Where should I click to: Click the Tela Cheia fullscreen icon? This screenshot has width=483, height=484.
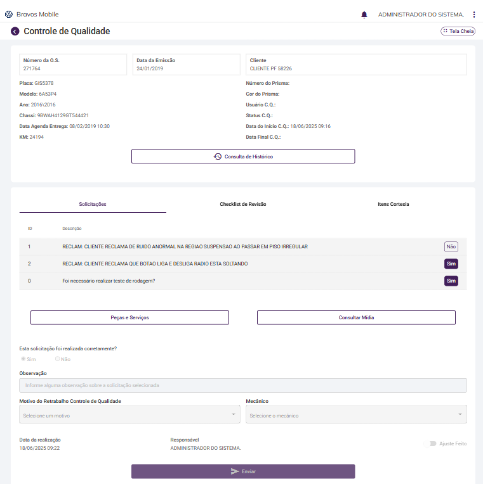click(x=446, y=30)
